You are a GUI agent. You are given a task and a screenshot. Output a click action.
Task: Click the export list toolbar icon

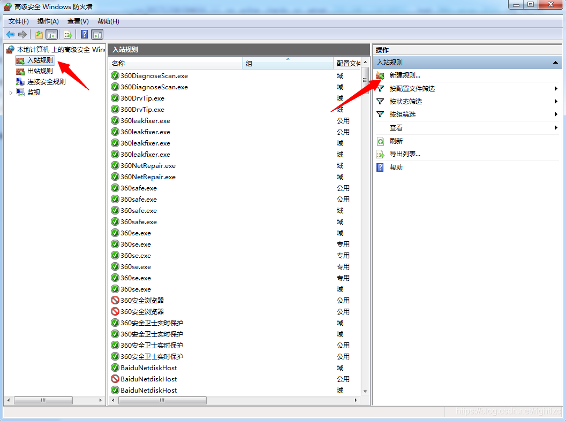point(68,35)
